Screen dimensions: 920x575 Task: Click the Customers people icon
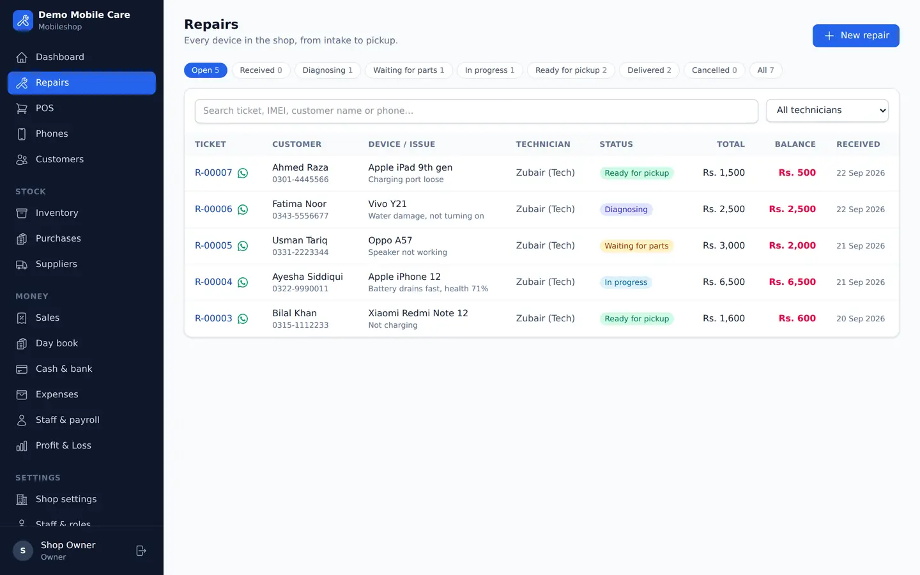click(22, 159)
